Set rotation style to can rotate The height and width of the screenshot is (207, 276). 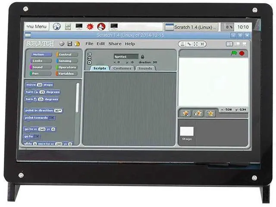point(89,54)
